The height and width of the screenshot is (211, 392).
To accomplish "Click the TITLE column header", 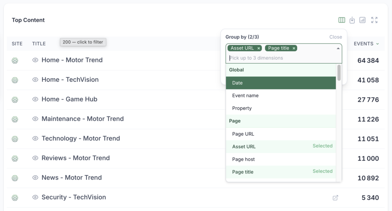I will (39, 44).
